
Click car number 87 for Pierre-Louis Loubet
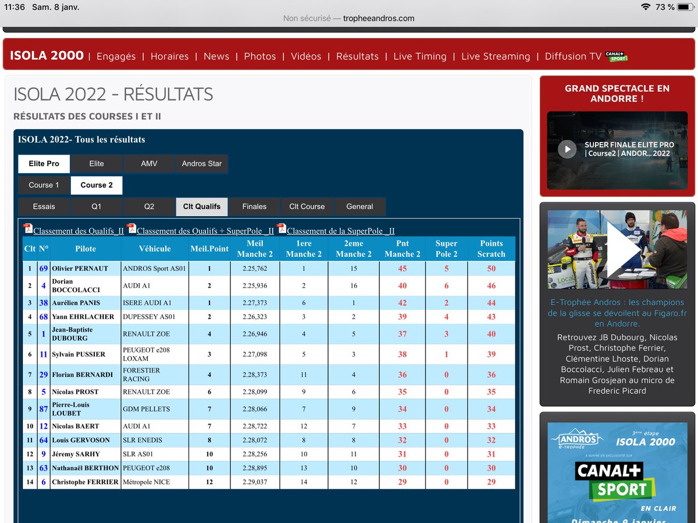(44, 409)
